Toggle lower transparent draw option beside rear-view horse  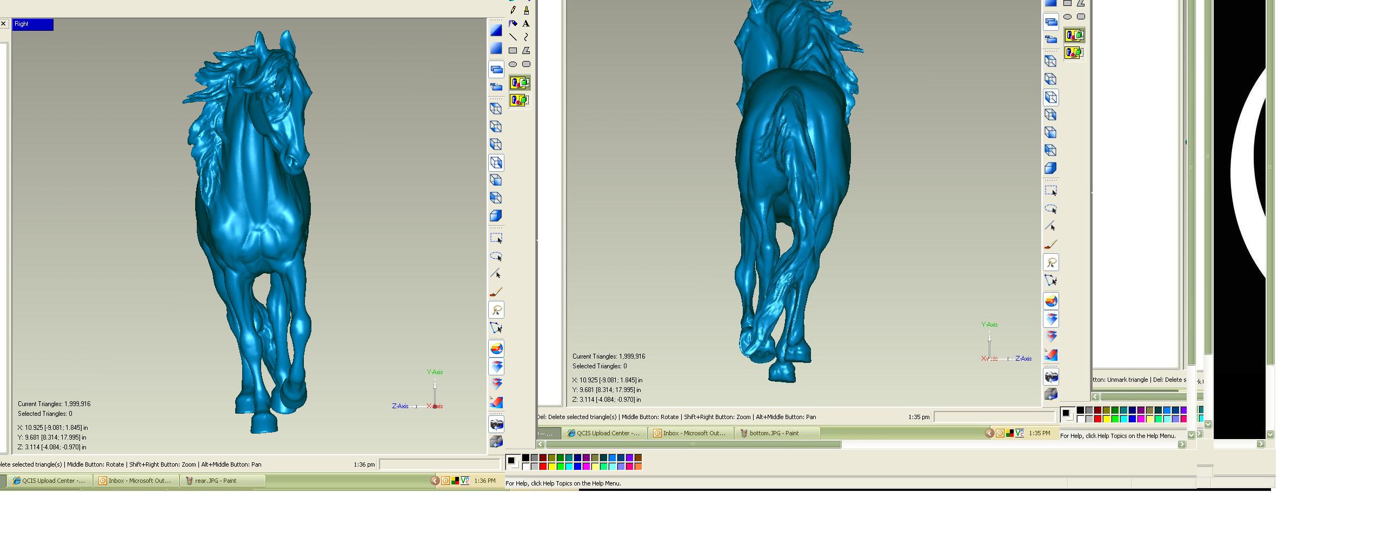pyautogui.click(x=1074, y=53)
